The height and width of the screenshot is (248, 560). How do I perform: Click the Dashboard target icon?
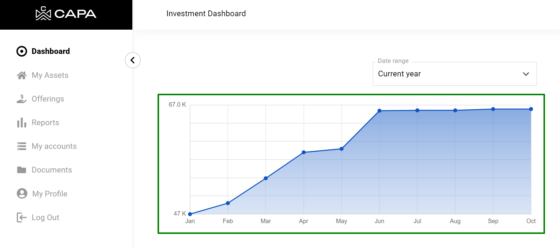pyautogui.click(x=22, y=51)
